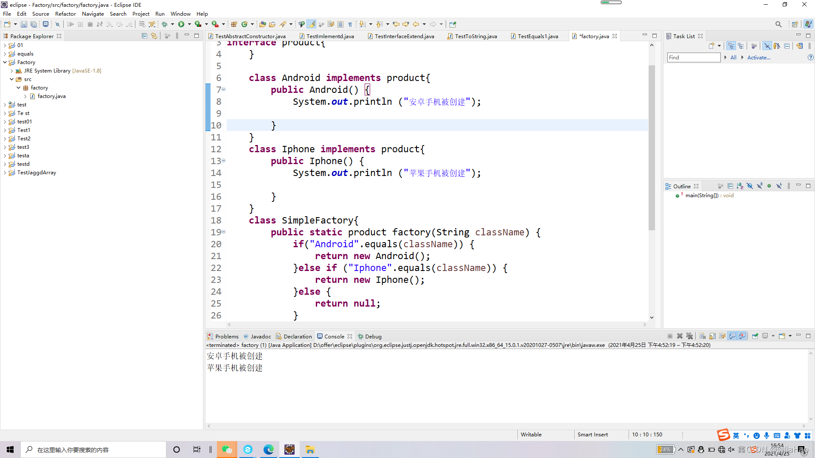Click the Find field in Task List
Screen dimensions: 815x458
tap(693, 57)
